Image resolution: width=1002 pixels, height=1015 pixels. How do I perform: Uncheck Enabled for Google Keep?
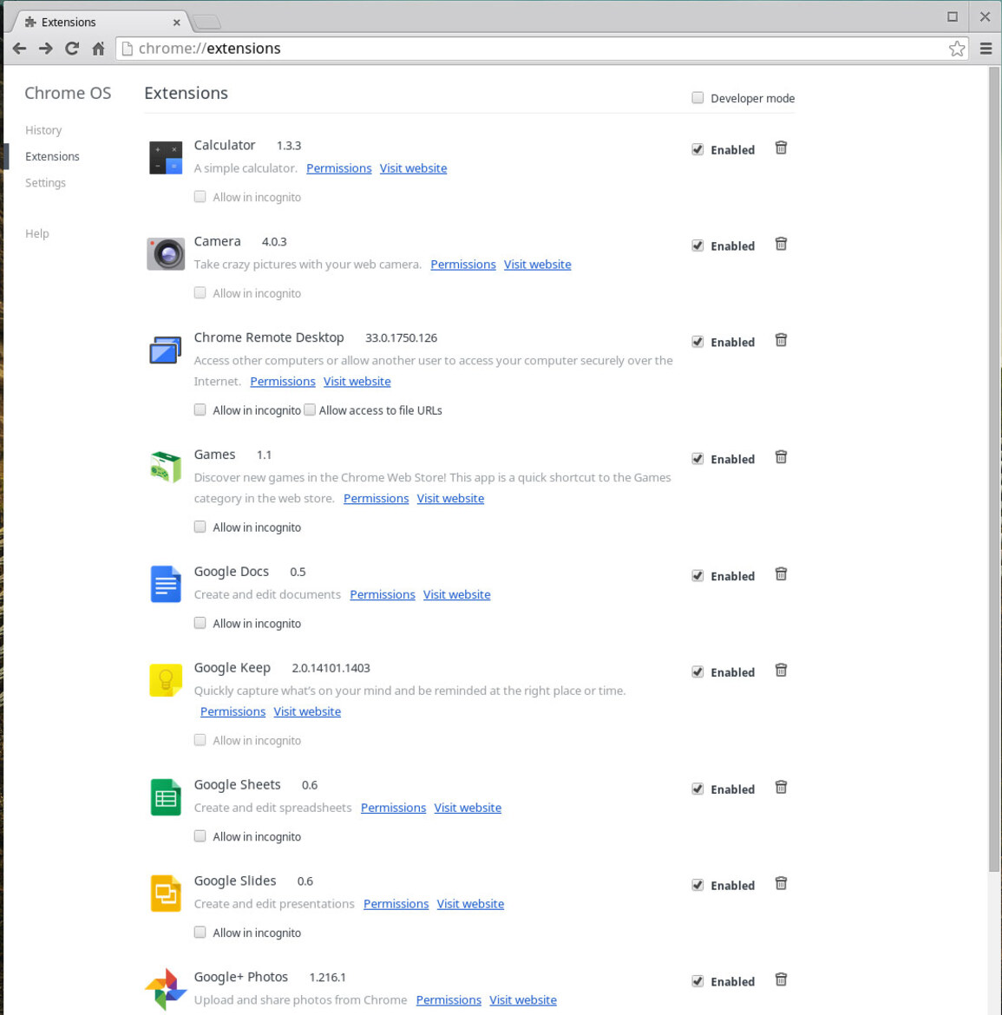pos(697,672)
